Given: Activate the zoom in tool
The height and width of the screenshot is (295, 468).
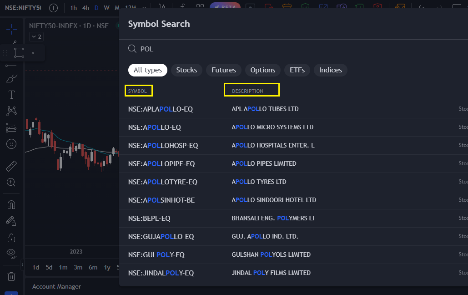Looking at the screenshot, I should tap(11, 182).
